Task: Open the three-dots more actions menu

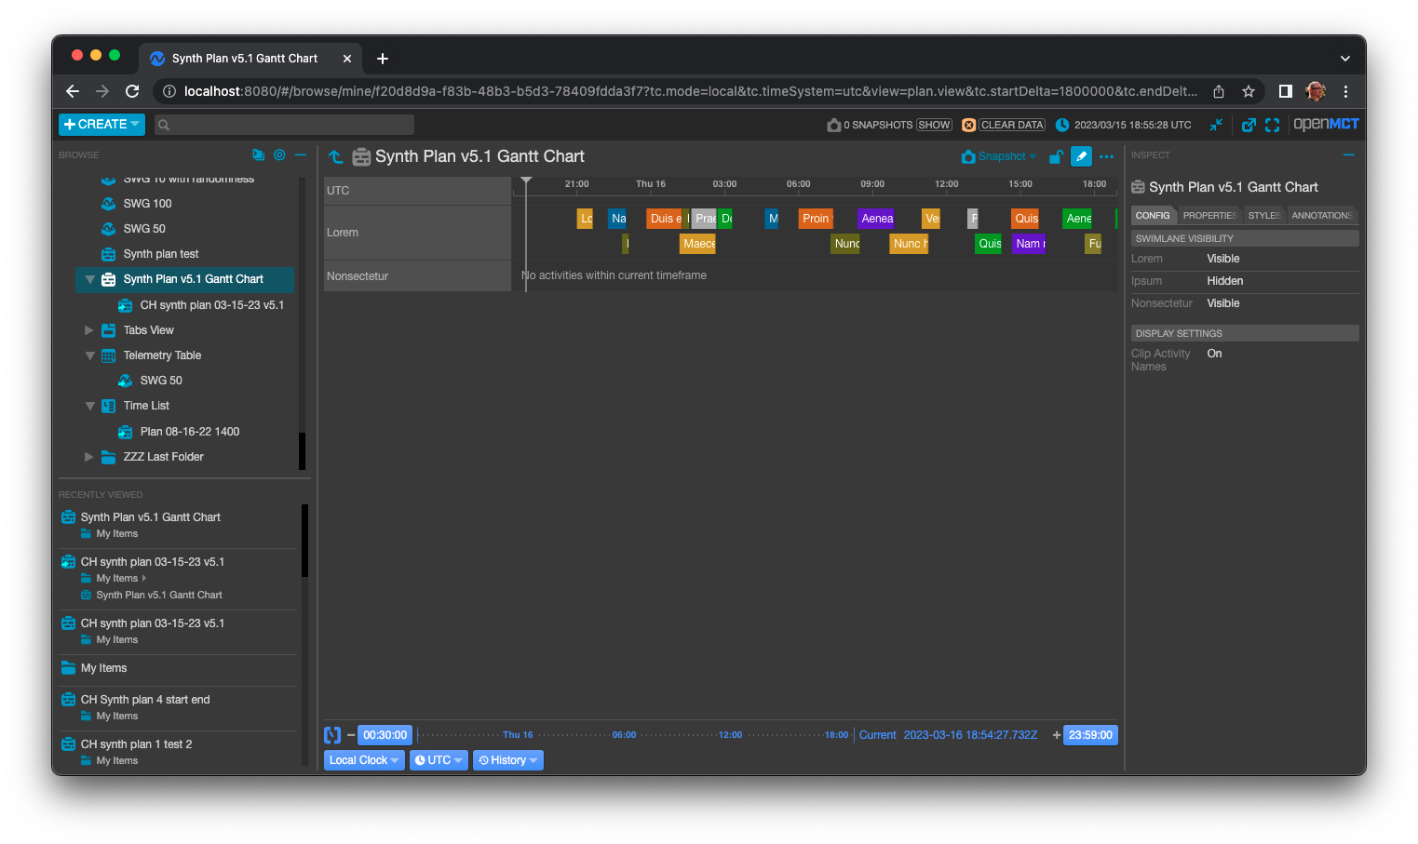Action: [x=1106, y=156]
